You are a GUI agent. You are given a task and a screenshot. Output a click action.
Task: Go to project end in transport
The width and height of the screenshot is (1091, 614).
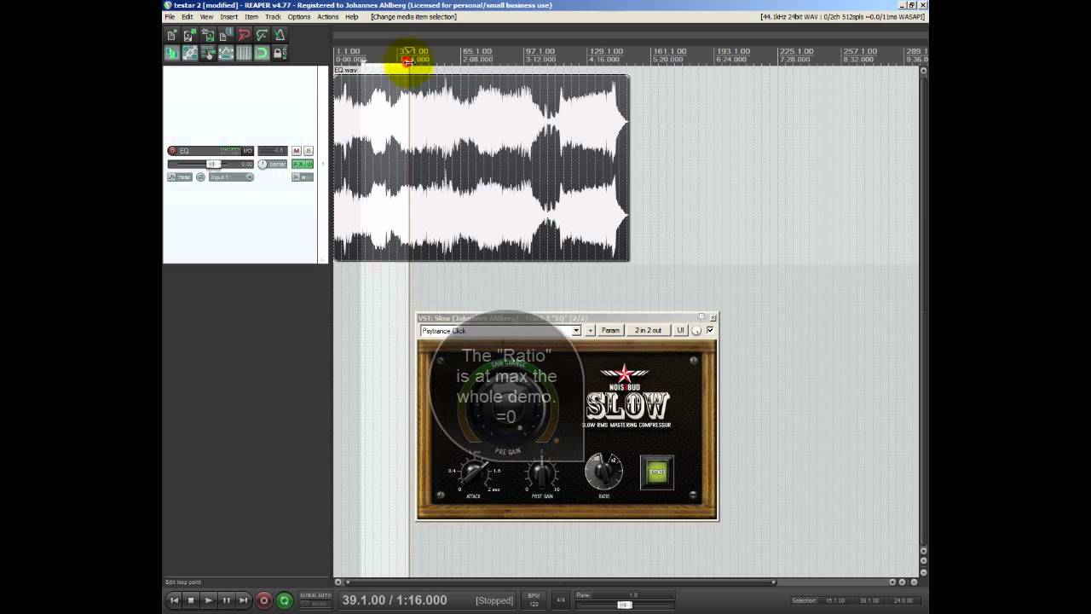coord(243,600)
